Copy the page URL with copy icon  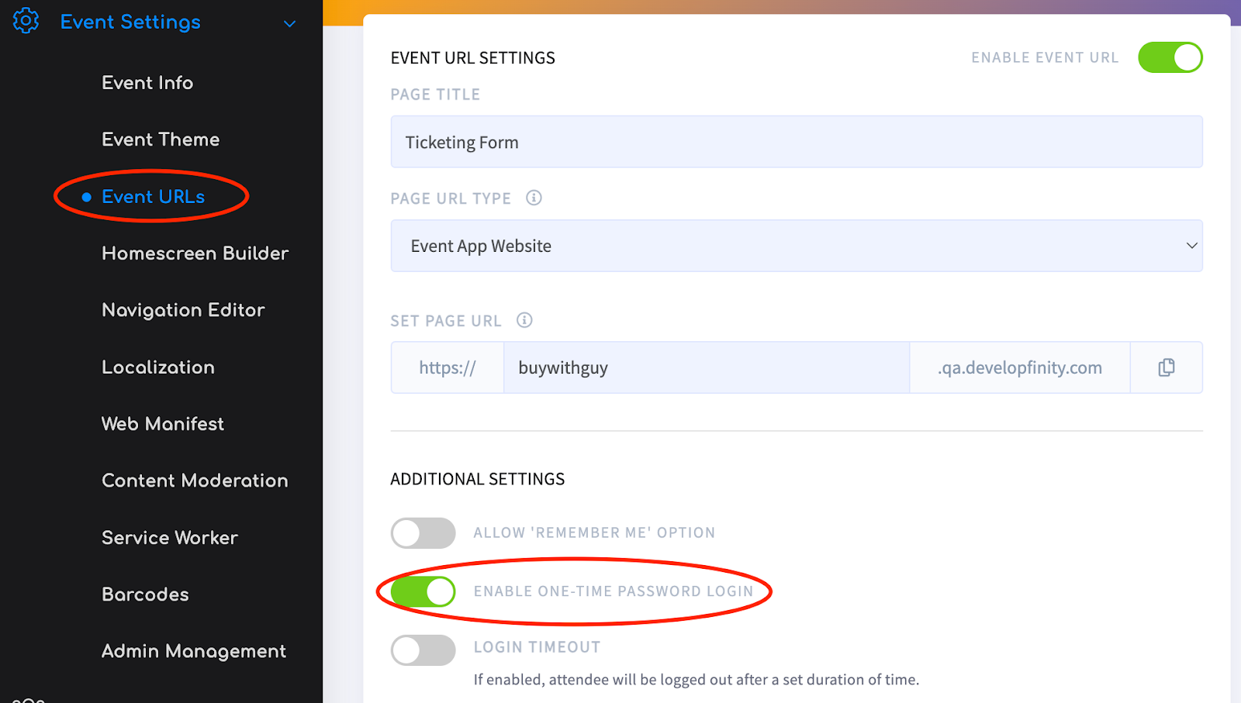pos(1166,367)
